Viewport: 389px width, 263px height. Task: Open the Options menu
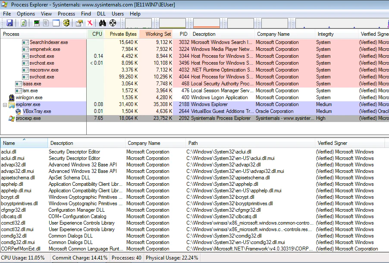click(x=26, y=14)
